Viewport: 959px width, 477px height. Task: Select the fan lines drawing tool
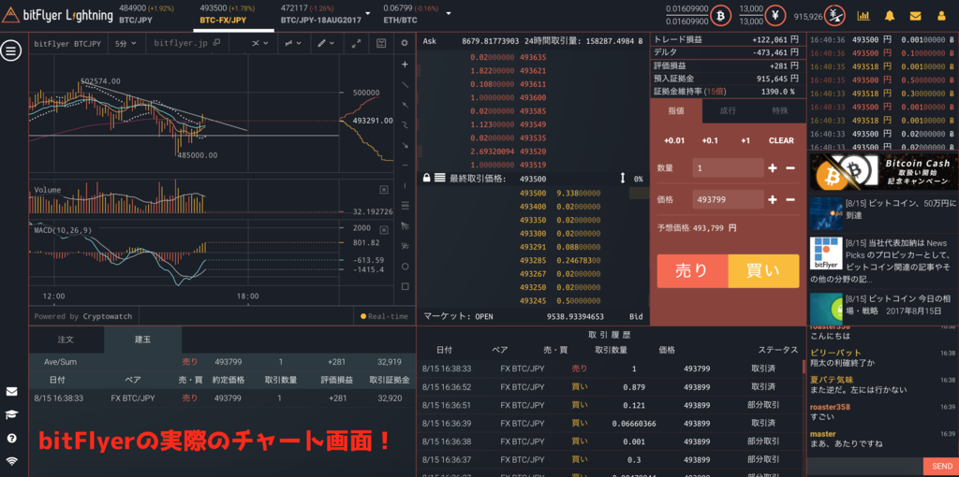click(x=405, y=225)
